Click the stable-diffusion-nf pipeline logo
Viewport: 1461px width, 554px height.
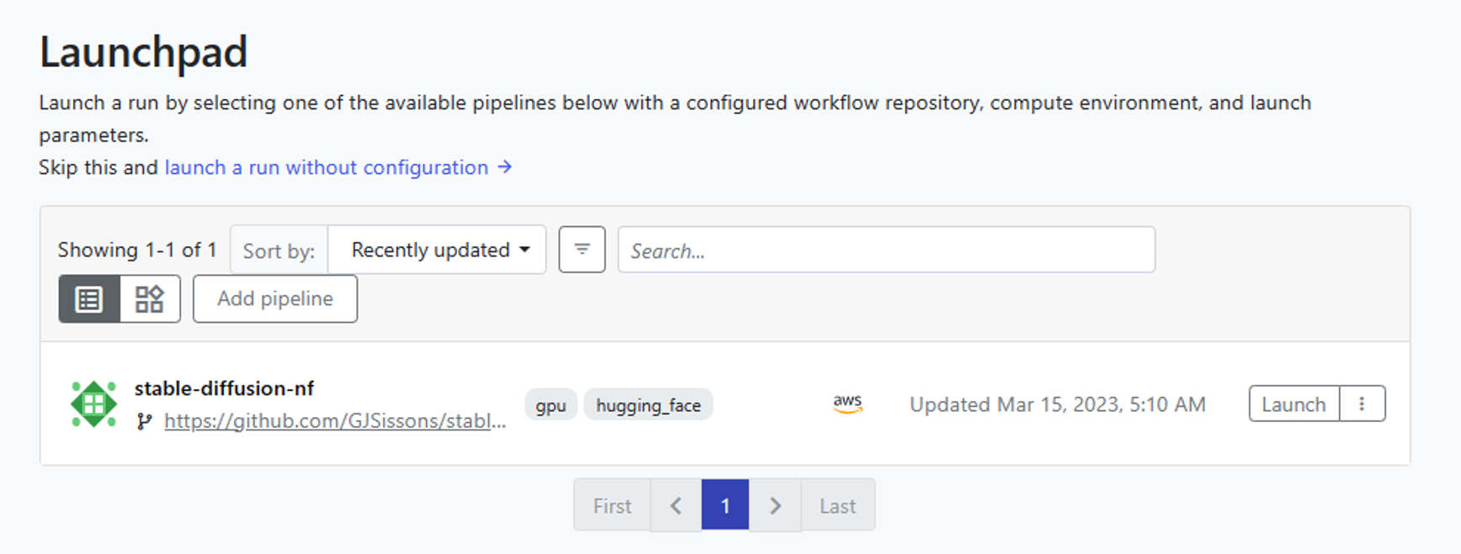click(x=93, y=404)
